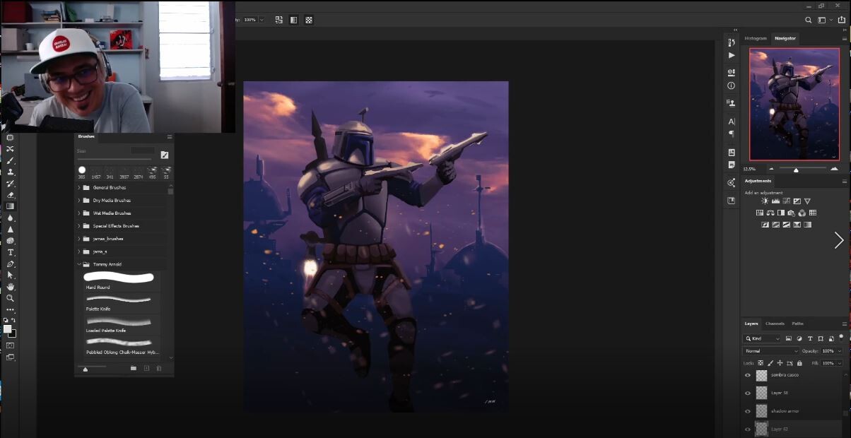
Task: Open the layer Fill dropdown arrow
Action: coord(839,362)
